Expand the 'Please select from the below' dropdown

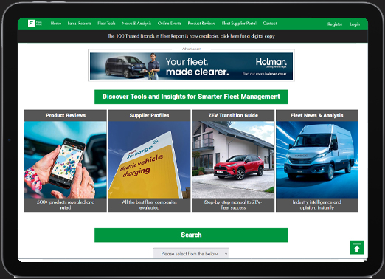[x=191, y=253]
